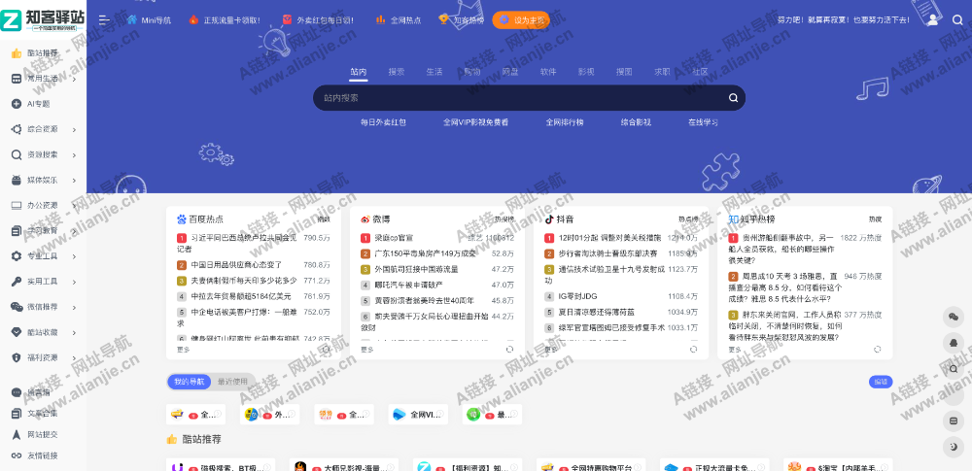This screenshot has width=972, height=471.
Task: Click the QQ floating icon on right
Action: tap(954, 343)
